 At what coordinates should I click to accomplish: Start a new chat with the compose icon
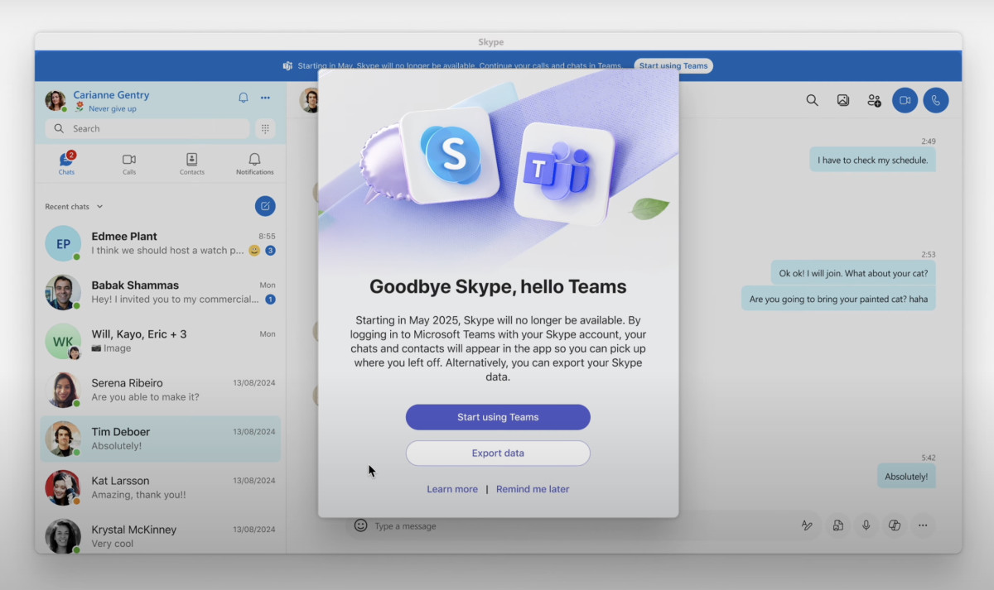(x=265, y=206)
